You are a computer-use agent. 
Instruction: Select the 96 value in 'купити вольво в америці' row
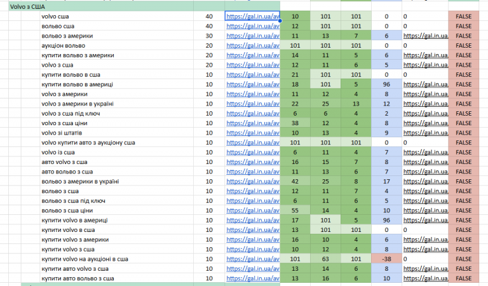click(x=386, y=85)
